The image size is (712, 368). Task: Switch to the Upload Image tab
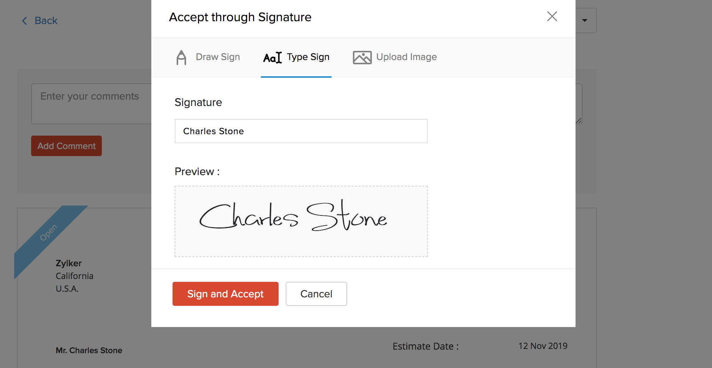tap(406, 57)
